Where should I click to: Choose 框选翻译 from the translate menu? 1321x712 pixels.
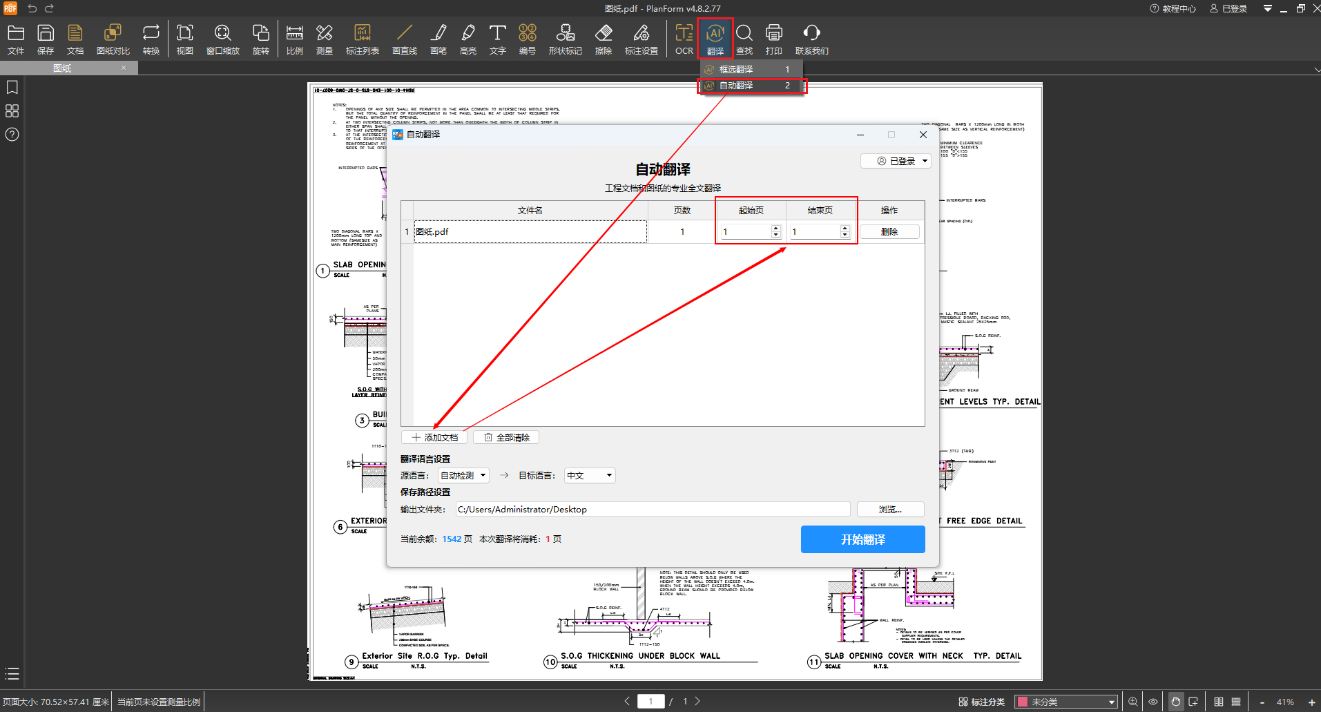(736, 70)
